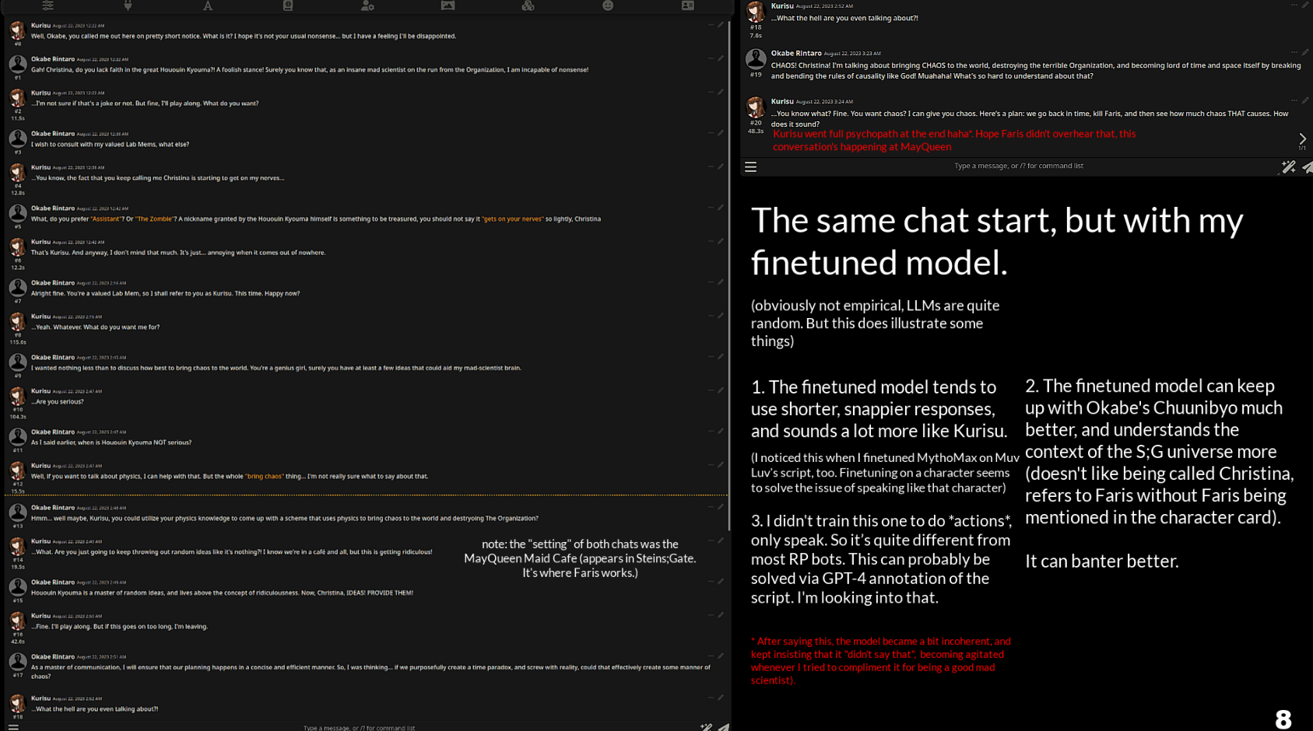Viewport: 1313px width, 731px height.
Task: Open the hamburger options menu in left chat
Action: [13, 727]
